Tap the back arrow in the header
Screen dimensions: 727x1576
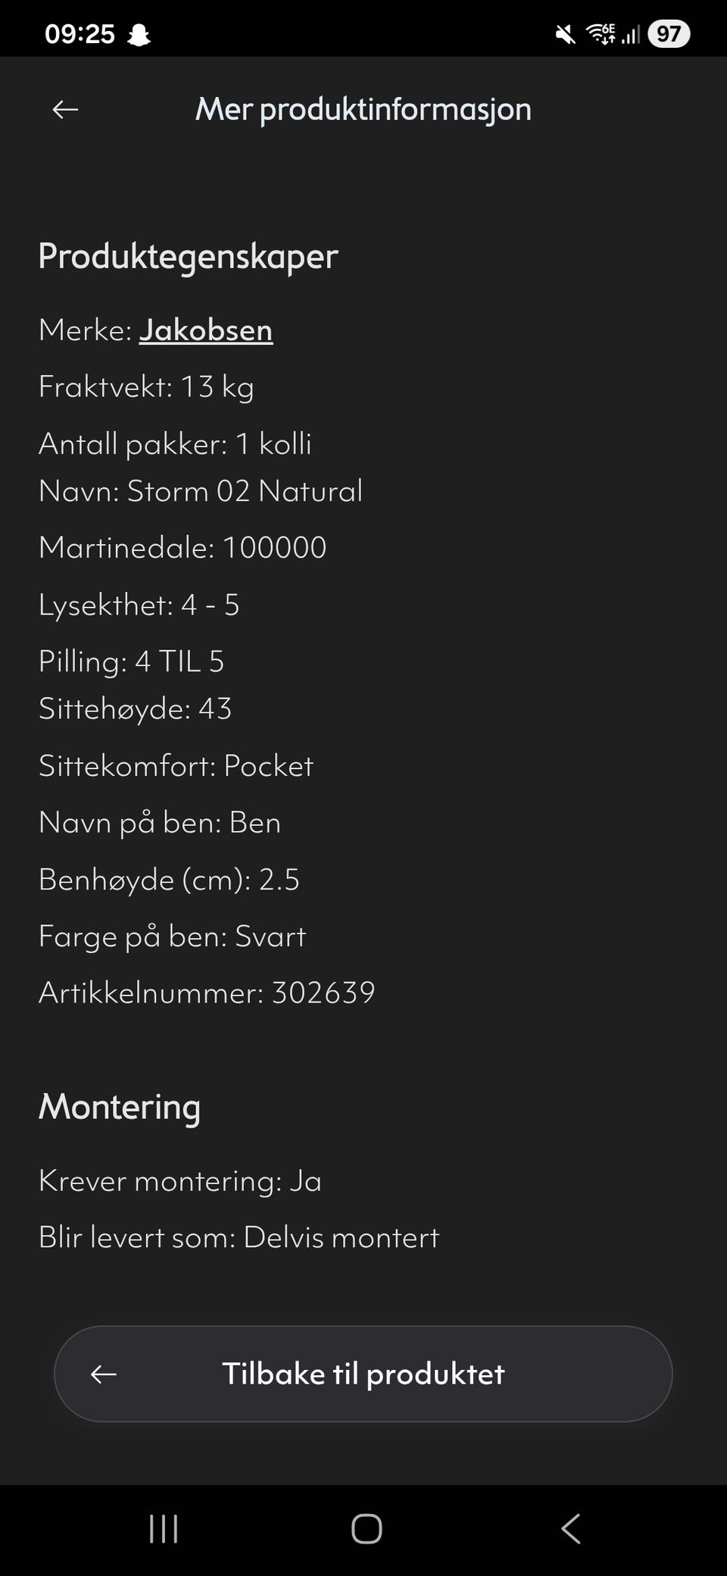point(65,110)
